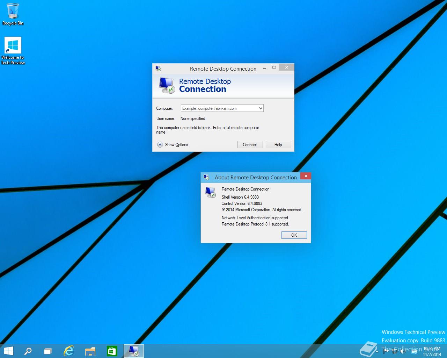Select Remote Desktop Connection taskbar button
The height and width of the screenshot is (358, 447).
134,351
